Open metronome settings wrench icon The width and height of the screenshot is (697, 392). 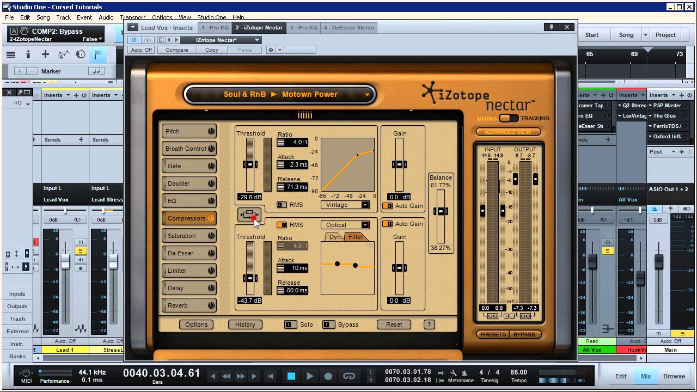click(x=453, y=372)
